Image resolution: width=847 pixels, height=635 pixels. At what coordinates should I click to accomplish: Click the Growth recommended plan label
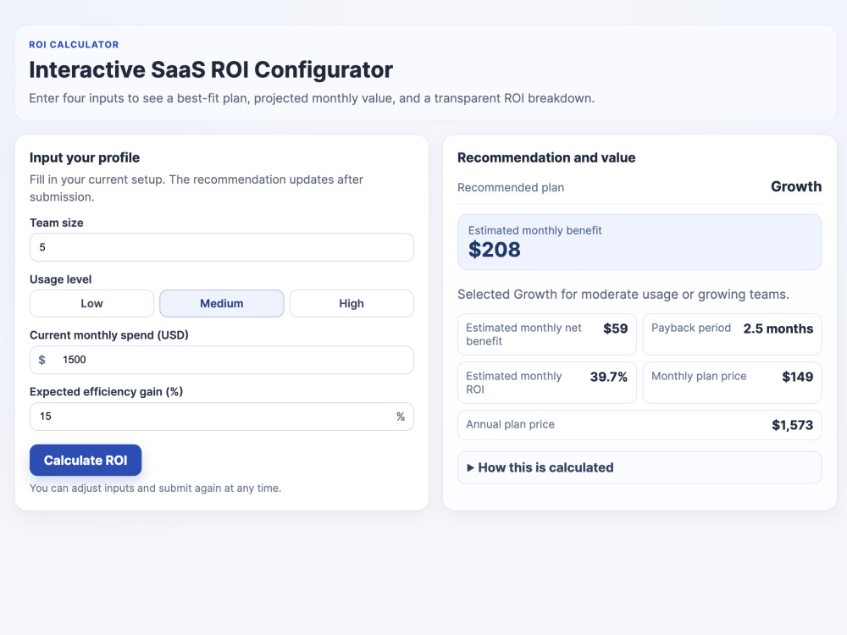pos(795,187)
